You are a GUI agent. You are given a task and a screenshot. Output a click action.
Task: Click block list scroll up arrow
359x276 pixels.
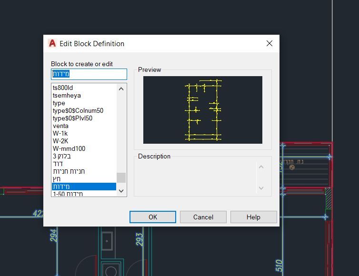click(x=121, y=89)
